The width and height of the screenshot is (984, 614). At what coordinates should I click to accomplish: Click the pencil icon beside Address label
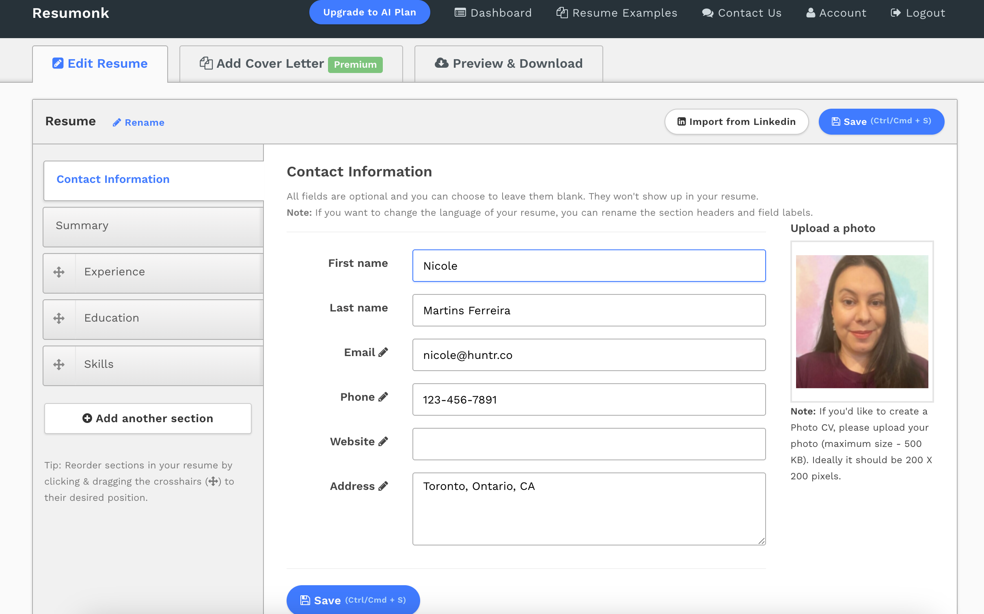383,486
